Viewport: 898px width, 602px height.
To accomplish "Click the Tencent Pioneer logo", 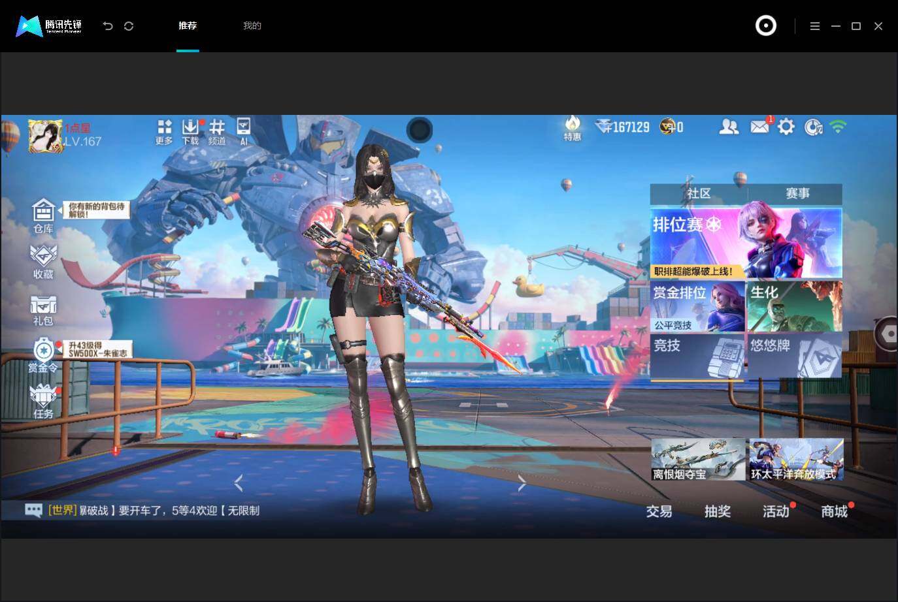I will point(49,26).
